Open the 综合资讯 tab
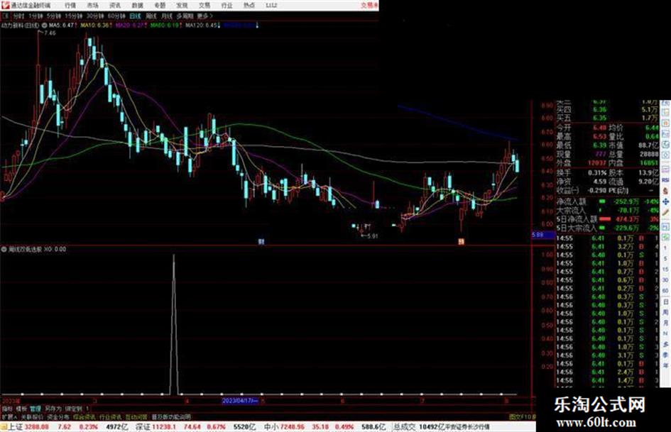This screenshot has height=432, width=671. (84, 416)
